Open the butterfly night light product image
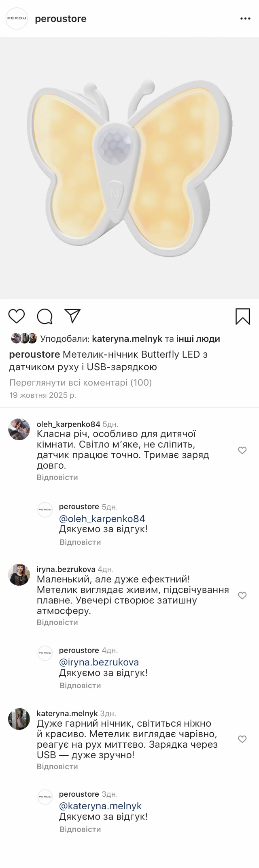The width and height of the screenshot is (259, 868). [129, 168]
